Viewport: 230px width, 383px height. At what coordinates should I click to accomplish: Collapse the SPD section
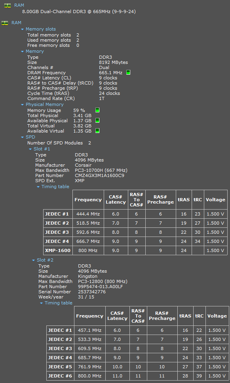click(23, 137)
